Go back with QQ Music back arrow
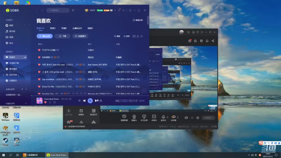Screen dimensions: 281x158 37,11
